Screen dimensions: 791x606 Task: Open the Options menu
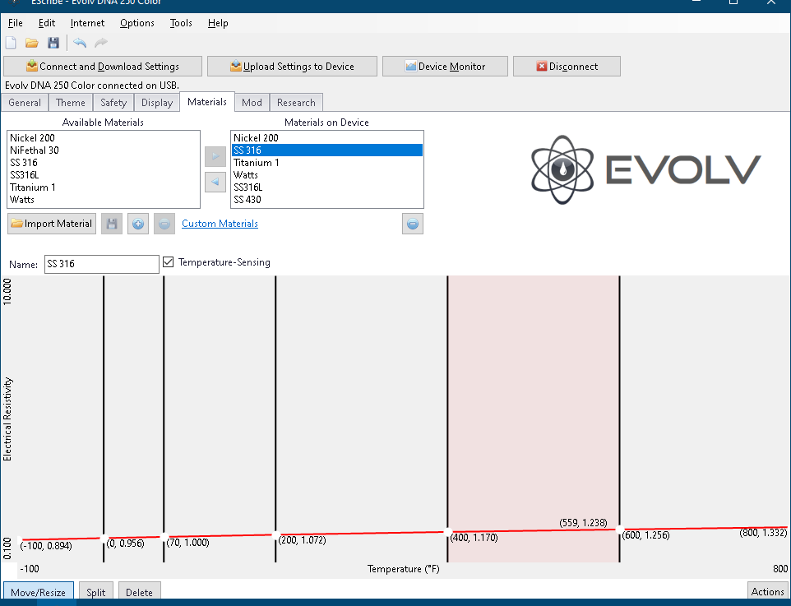136,23
